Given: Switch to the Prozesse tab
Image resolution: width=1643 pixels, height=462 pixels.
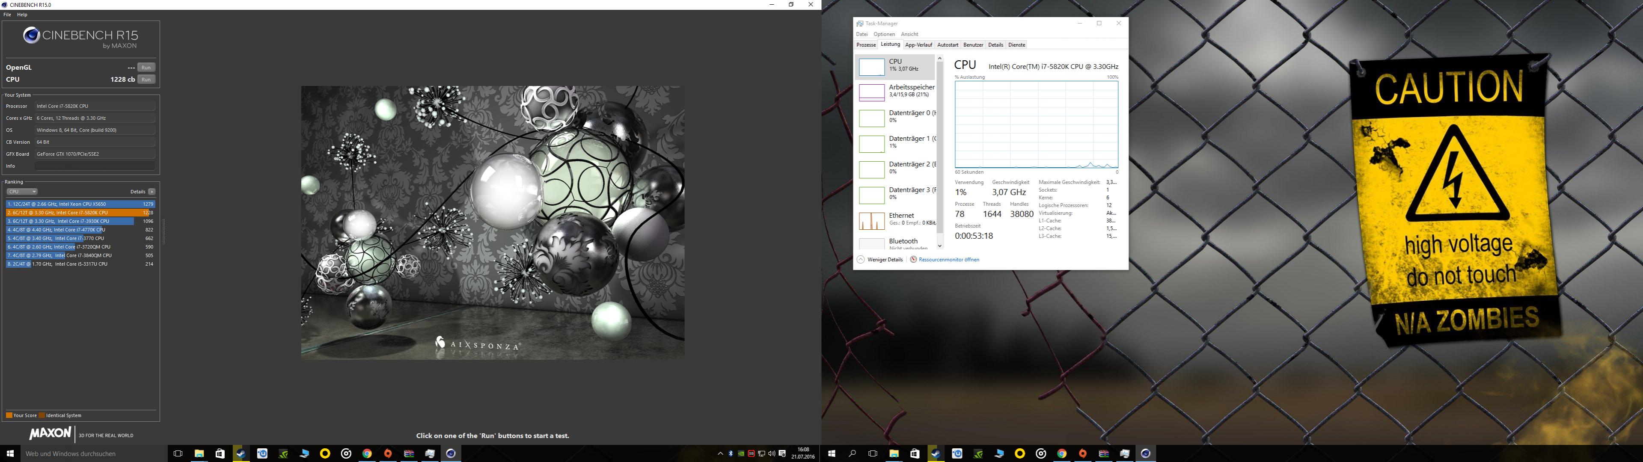Looking at the screenshot, I should tap(866, 45).
